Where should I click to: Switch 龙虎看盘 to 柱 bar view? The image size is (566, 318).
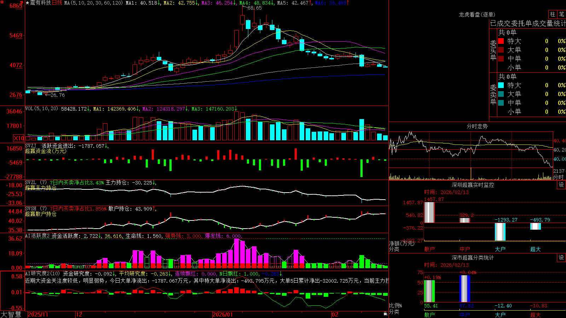pos(553,14)
